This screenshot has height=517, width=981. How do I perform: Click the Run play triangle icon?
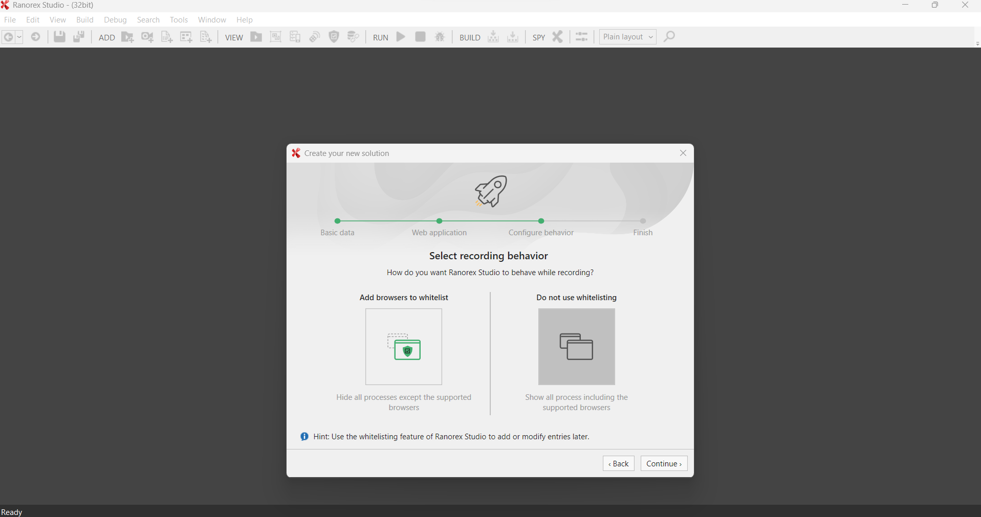[401, 37]
